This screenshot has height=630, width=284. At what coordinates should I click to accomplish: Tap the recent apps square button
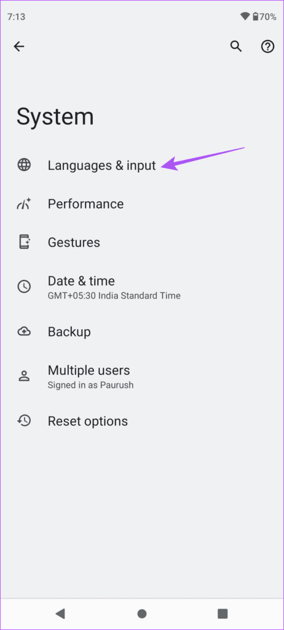(223, 613)
